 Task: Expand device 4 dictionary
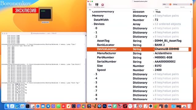tap(94, 79)
